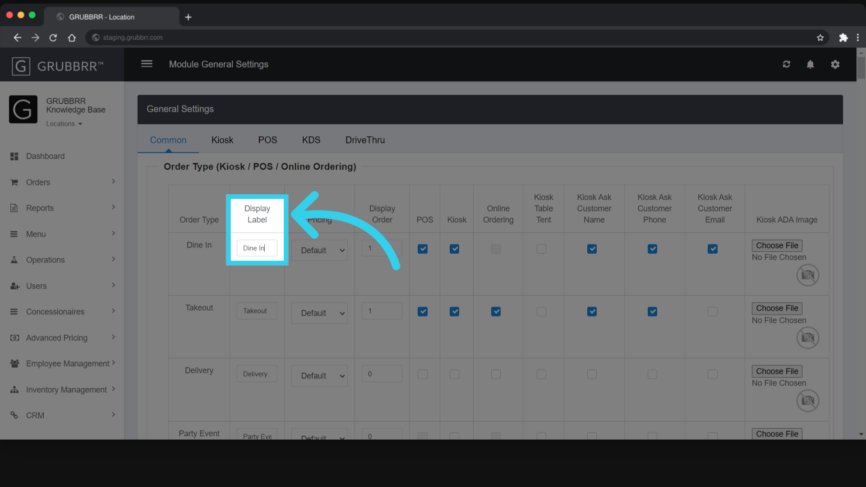Open notifications bell icon
This screenshot has height=487, width=866.
pos(811,64)
